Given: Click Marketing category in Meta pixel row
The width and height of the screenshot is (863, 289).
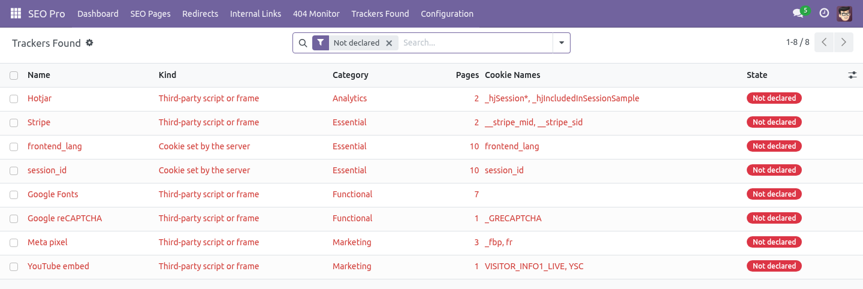Looking at the screenshot, I should [x=352, y=242].
